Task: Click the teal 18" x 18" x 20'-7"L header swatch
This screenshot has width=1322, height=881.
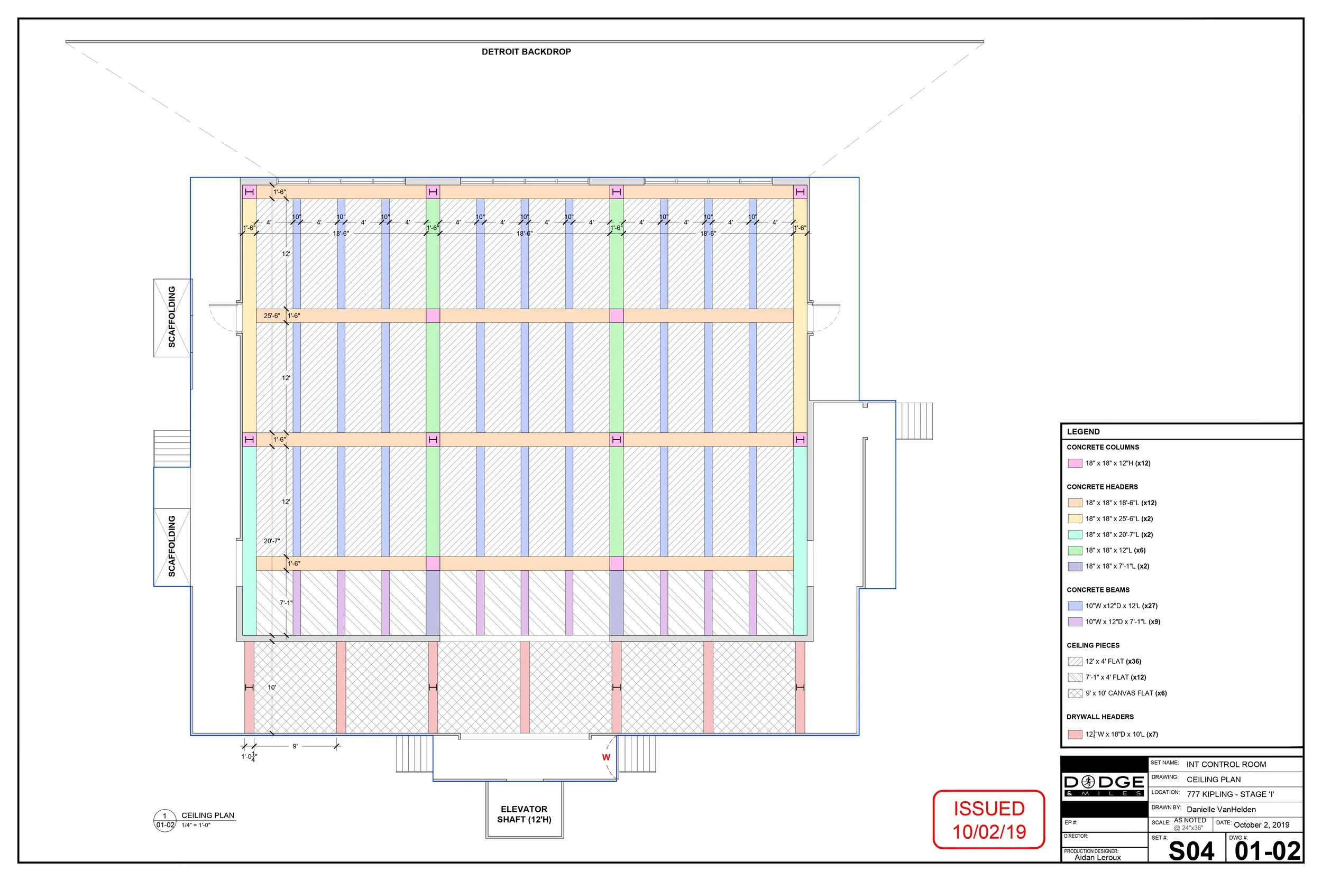Action: (x=1075, y=535)
